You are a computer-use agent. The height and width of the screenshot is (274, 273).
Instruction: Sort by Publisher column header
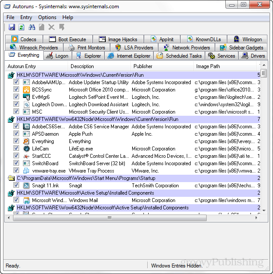coord(162,66)
